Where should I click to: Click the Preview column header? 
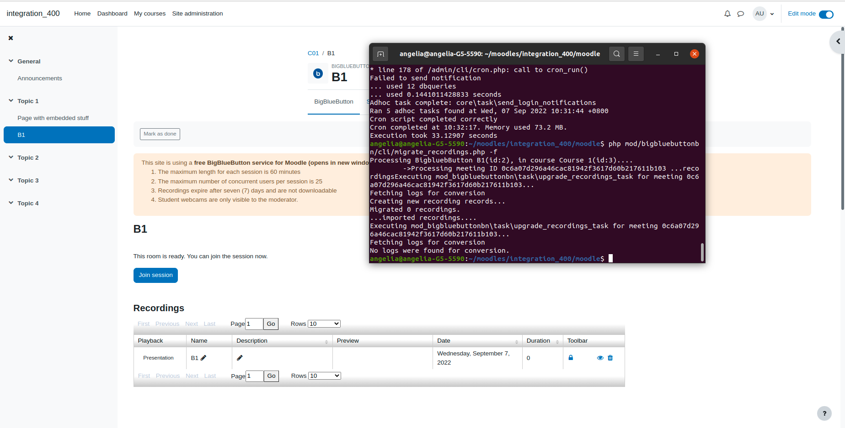point(382,341)
